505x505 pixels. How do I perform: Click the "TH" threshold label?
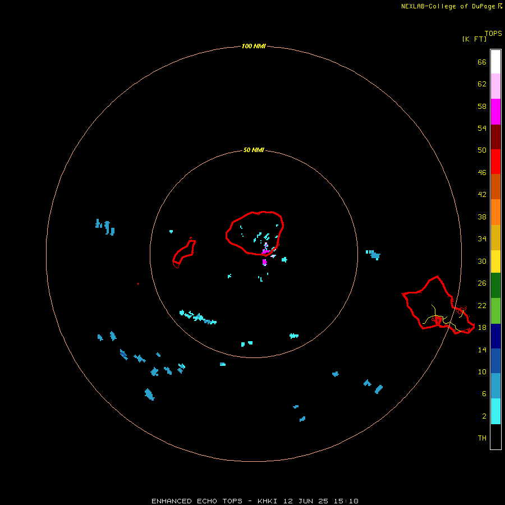click(482, 438)
